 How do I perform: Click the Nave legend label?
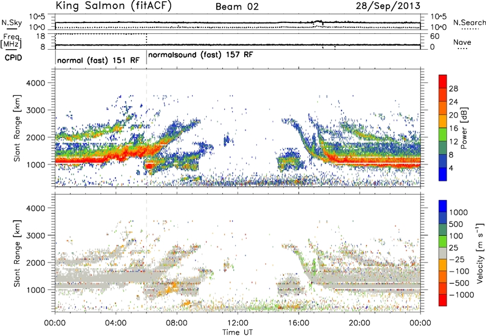462,42
